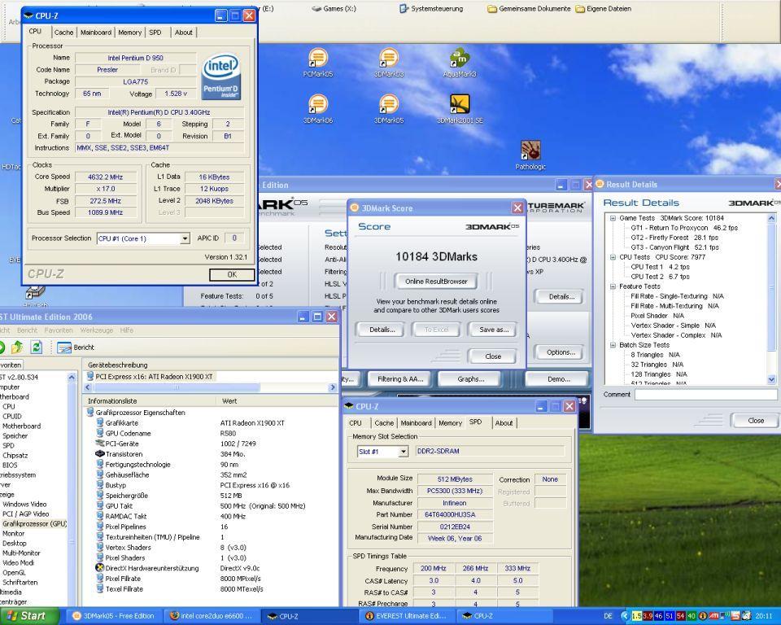
Task: Open the About tab in the bottom CPU-Z window
Action: [504, 423]
